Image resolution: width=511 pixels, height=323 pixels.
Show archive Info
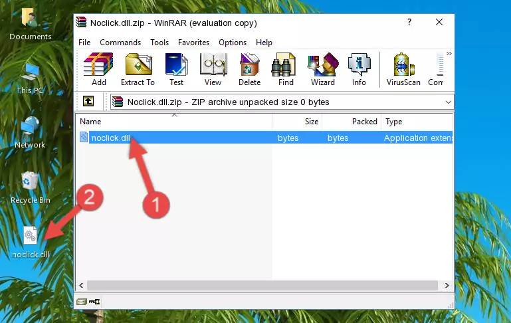tap(359, 69)
